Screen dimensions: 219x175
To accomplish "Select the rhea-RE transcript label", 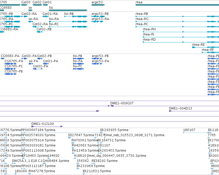I will (198, 45).
